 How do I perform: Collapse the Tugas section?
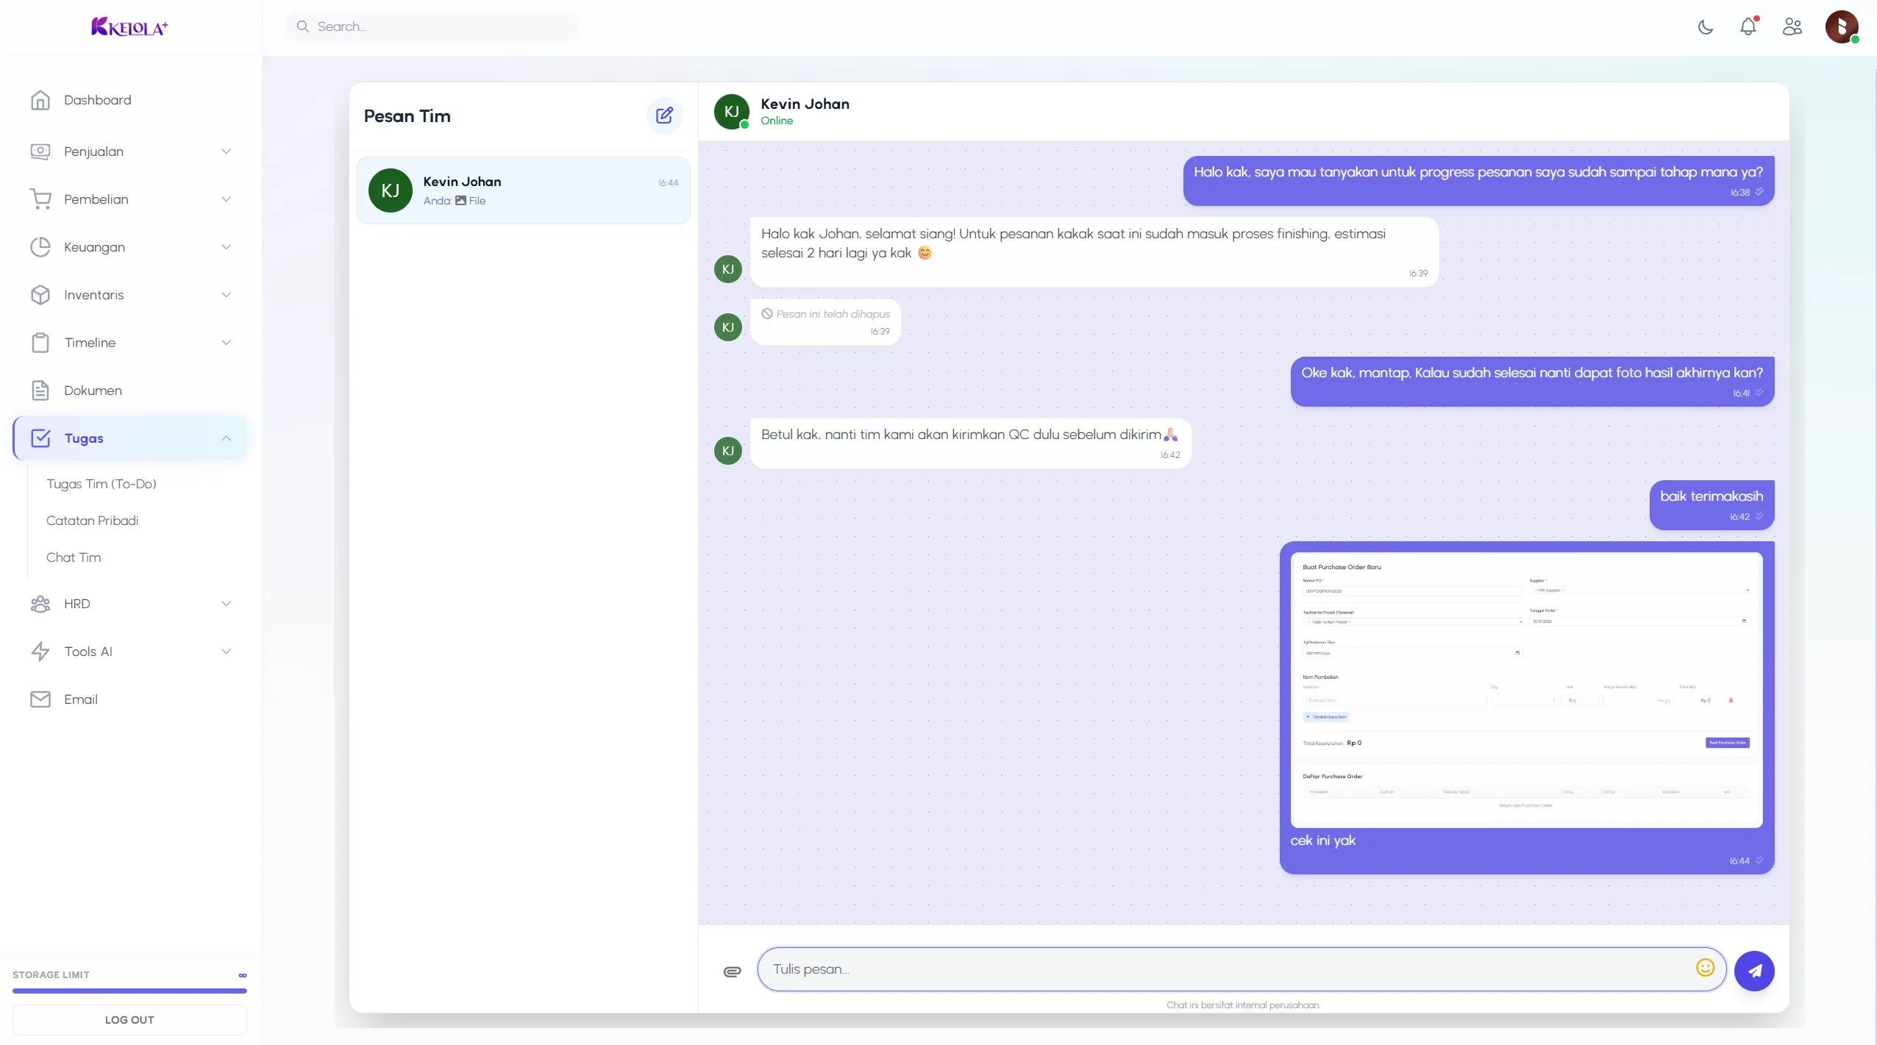point(227,438)
